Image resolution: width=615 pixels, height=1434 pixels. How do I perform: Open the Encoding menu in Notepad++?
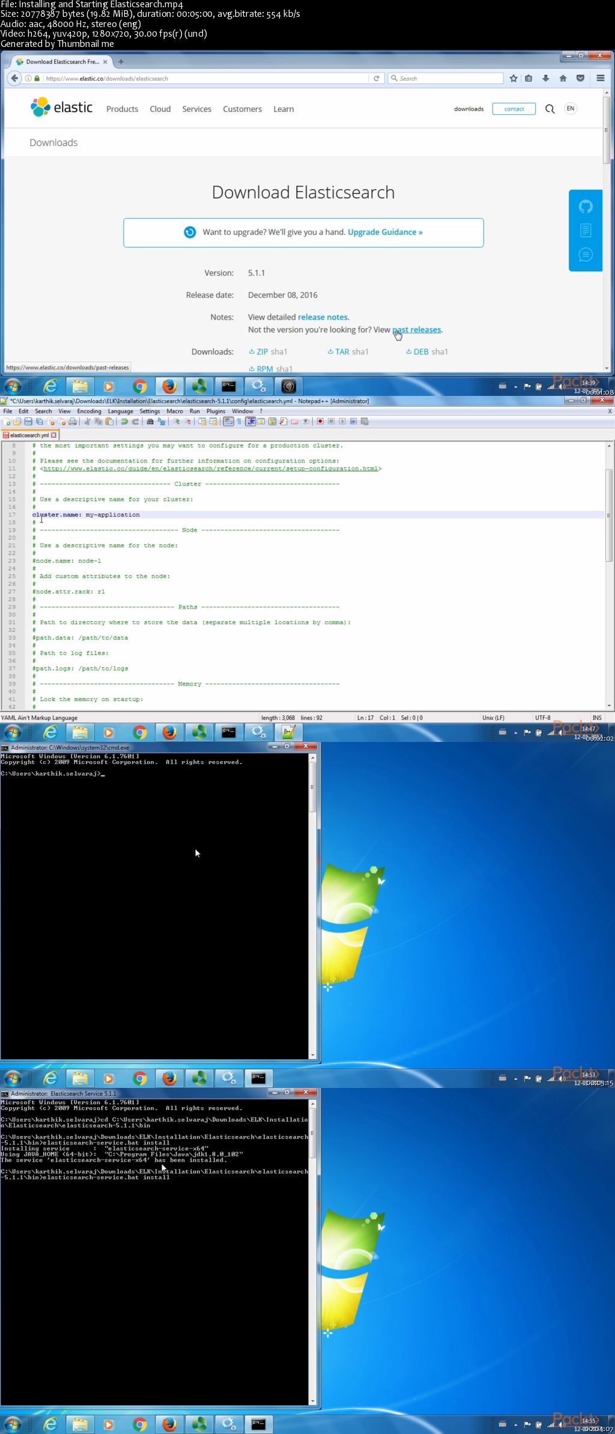(x=89, y=412)
